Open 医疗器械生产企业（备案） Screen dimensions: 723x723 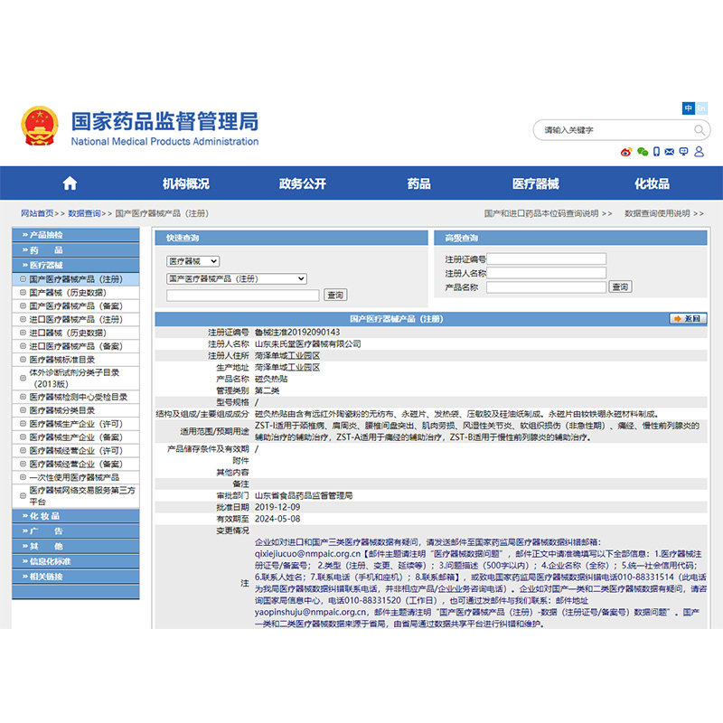(x=76, y=437)
